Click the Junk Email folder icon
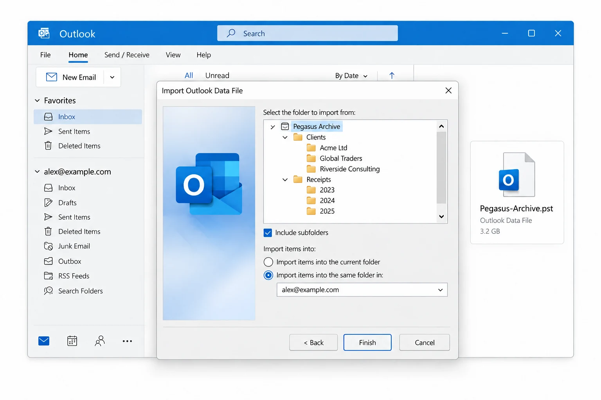The width and height of the screenshot is (601, 400). coord(48,246)
